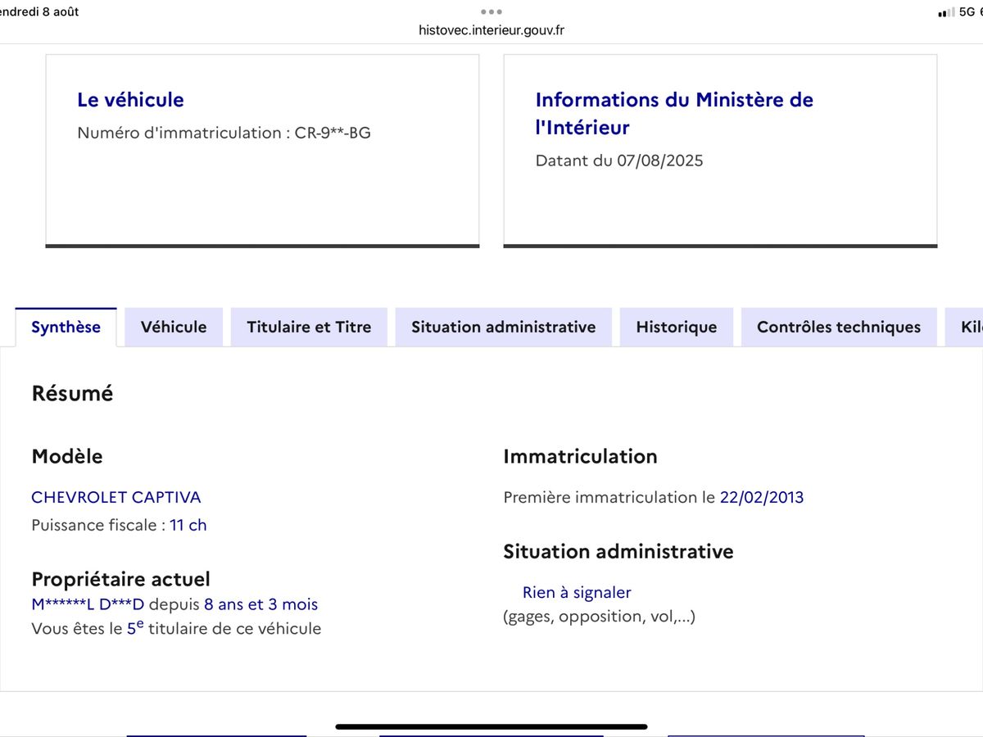Click the CHEVROLET CAPTIVA model text
The height and width of the screenshot is (737, 983).
116,497
